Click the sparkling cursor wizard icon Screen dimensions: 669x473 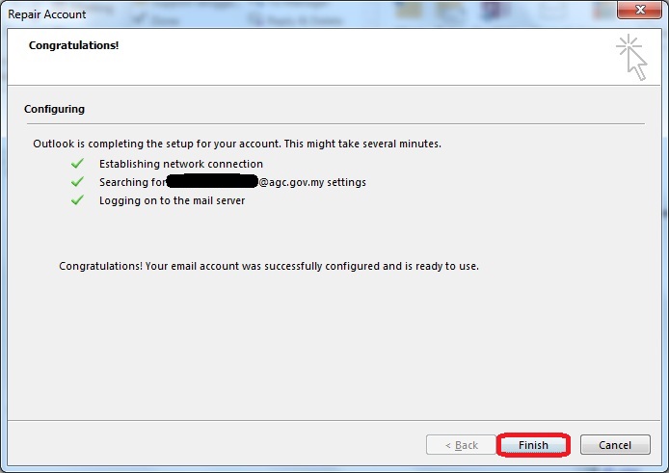click(631, 56)
